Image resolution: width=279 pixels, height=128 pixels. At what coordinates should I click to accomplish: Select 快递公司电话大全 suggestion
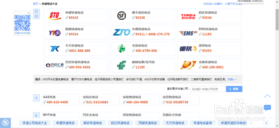point(35,123)
